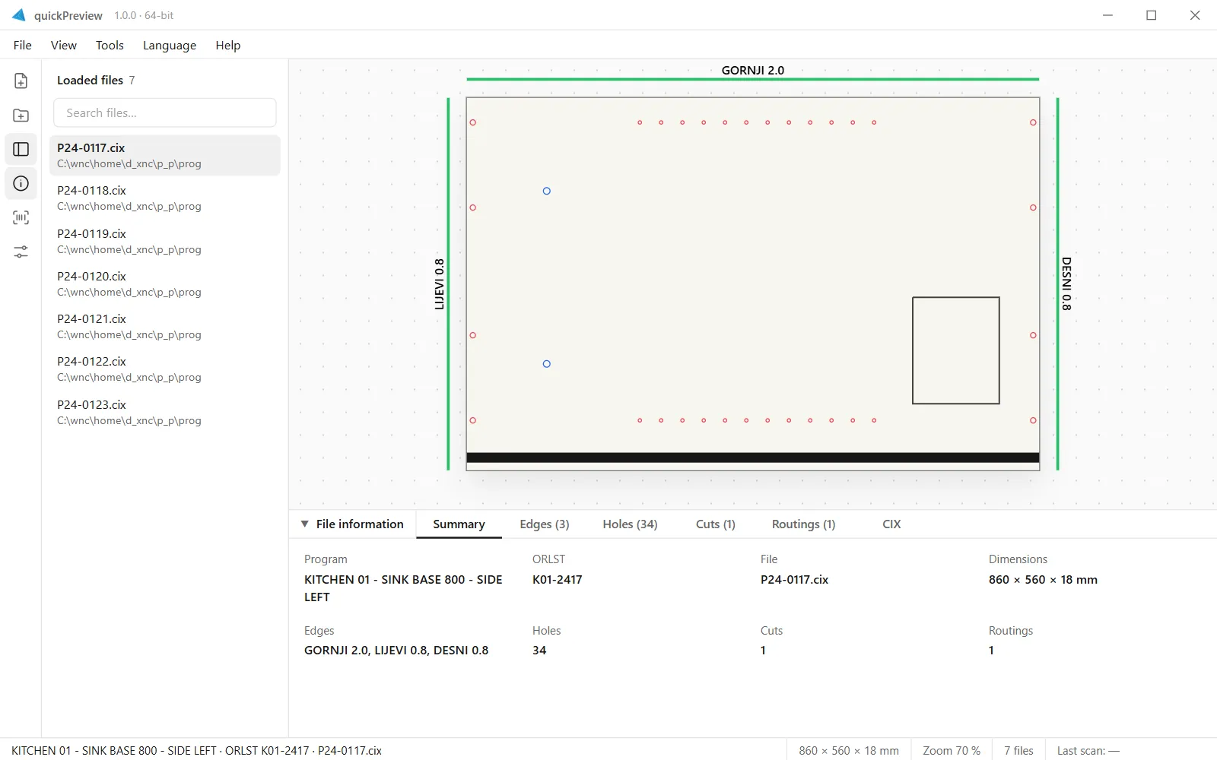The image size is (1217, 760).
Task: Click the black cut bar on panel
Action: [x=752, y=458]
